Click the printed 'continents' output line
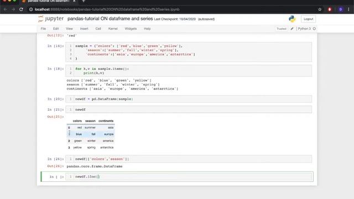This screenshot has height=199, width=354. (122, 88)
